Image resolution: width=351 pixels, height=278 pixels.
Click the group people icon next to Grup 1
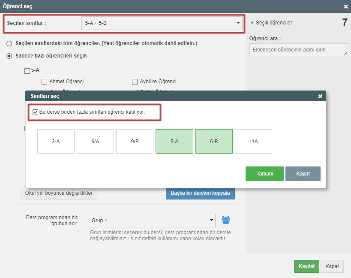pyautogui.click(x=226, y=220)
